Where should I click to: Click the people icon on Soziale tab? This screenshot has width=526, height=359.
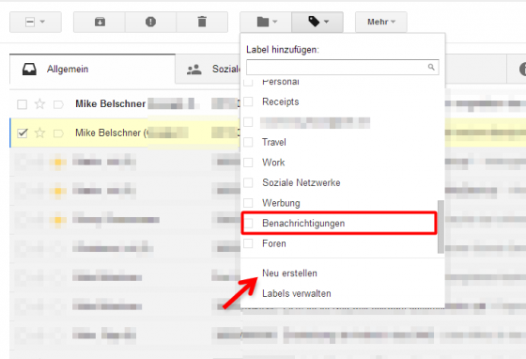[x=193, y=70]
